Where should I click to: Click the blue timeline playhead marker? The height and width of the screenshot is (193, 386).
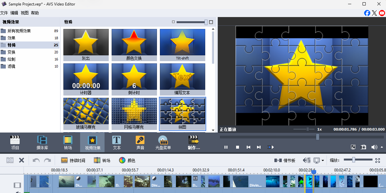tap(314, 172)
